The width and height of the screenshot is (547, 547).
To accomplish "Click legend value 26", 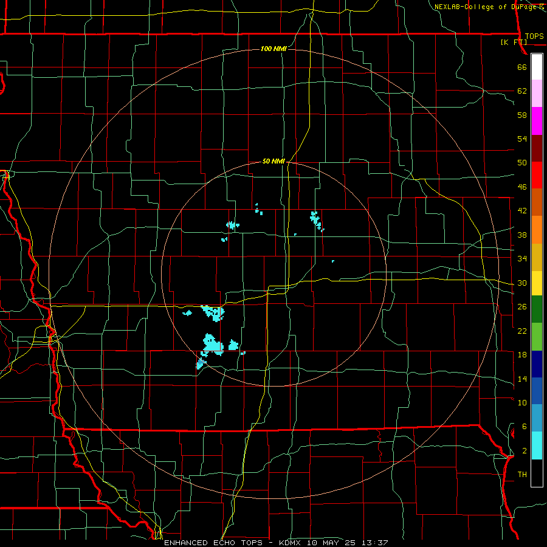I will (x=522, y=307).
